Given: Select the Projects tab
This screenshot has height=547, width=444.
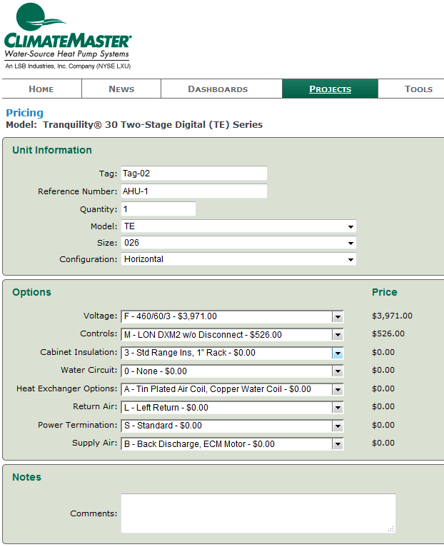Looking at the screenshot, I should click(330, 89).
